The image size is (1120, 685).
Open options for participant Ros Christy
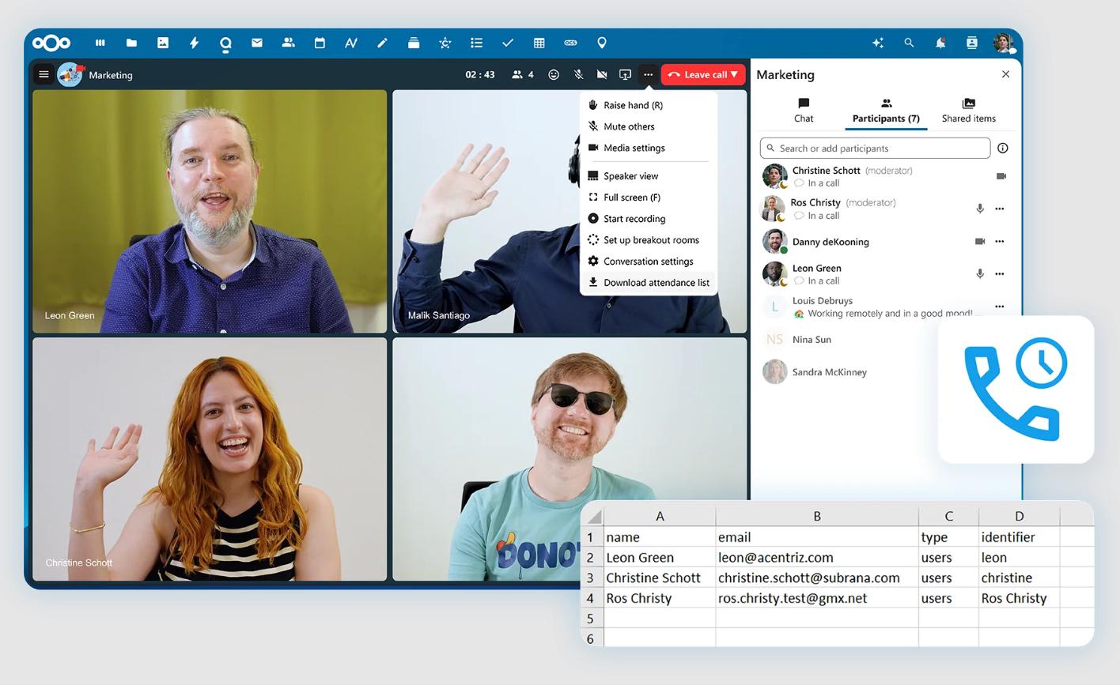999,208
